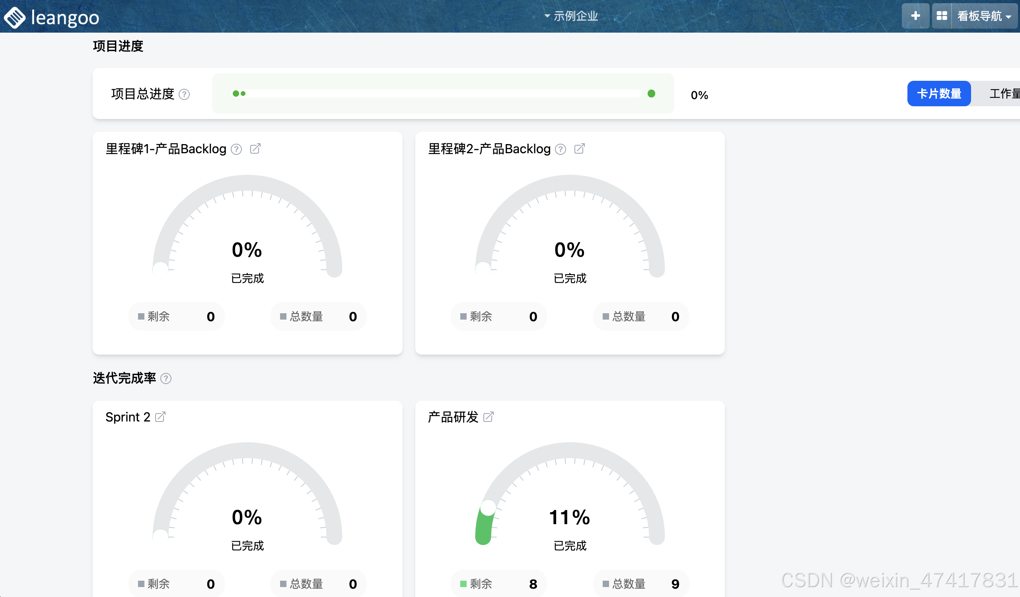Click the 11% gauge in 产品研发

(x=570, y=517)
